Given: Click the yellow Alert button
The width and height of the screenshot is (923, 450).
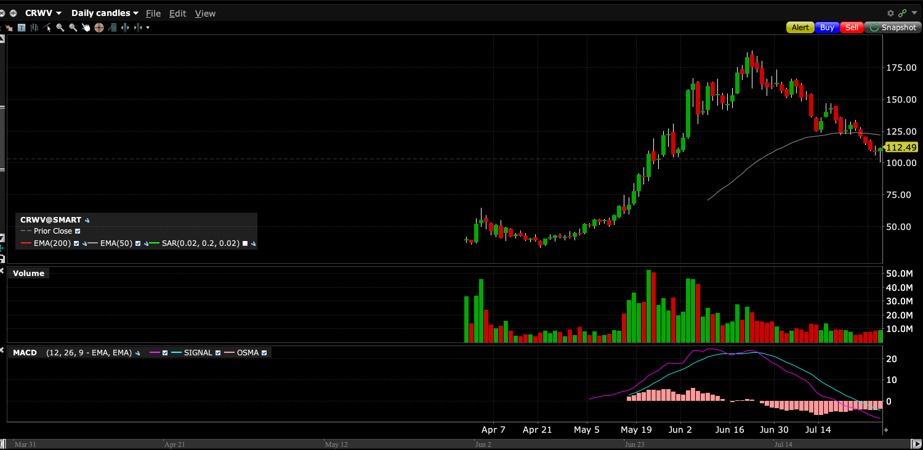Looking at the screenshot, I should click(x=800, y=28).
